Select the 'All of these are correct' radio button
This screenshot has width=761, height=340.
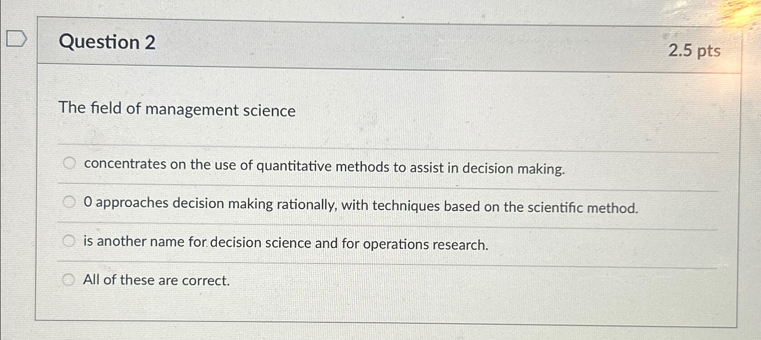click(69, 280)
